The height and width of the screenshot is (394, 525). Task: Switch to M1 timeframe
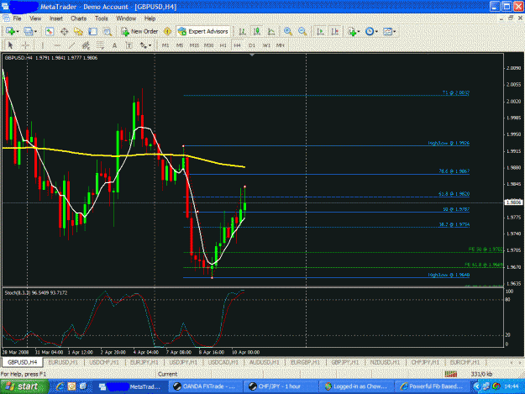tap(165, 45)
